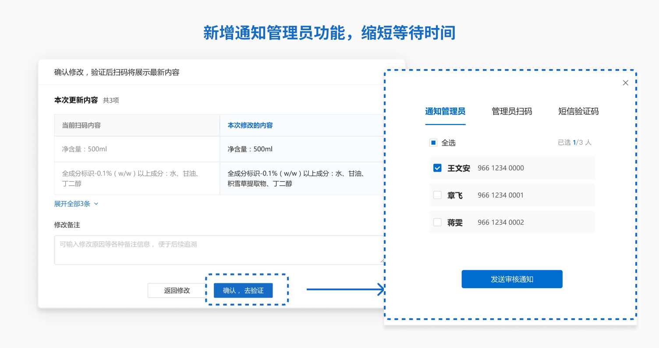The width and height of the screenshot is (659, 348).
Task: Close the notification dialog
Action: click(x=625, y=83)
